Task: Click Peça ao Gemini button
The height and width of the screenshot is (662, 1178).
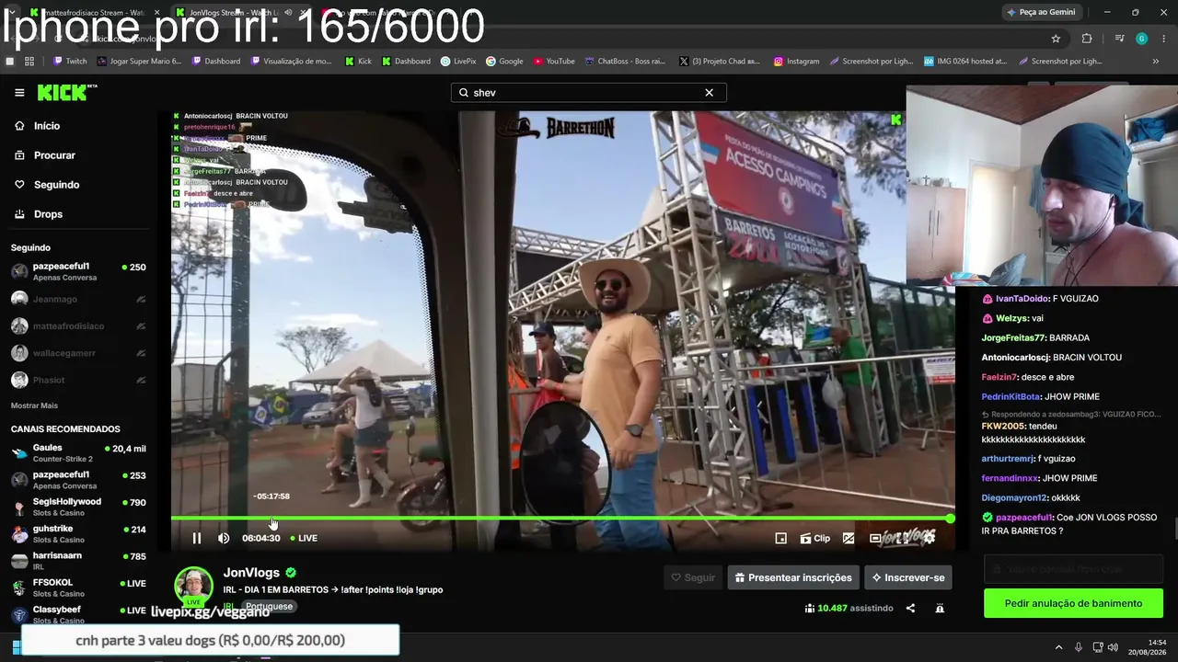Action: [x=1041, y=12]
